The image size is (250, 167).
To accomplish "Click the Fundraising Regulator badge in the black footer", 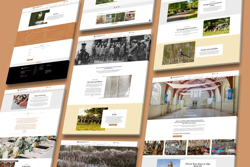I will [24, 76].
